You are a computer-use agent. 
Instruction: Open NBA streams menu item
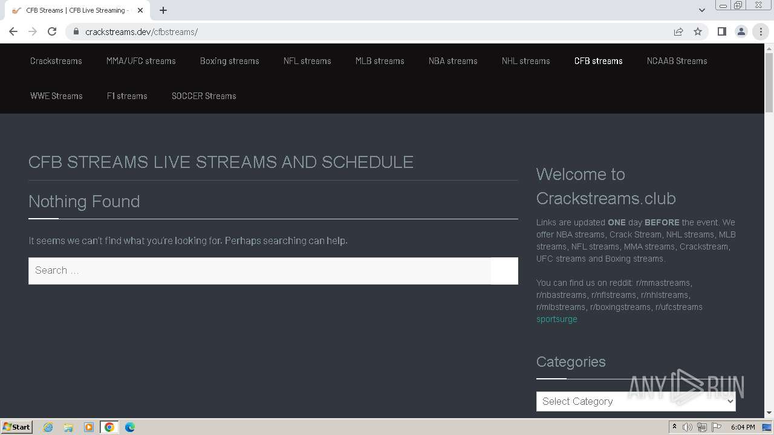tap(453, 61)
